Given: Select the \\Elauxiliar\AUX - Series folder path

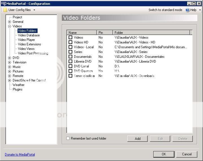Looking at the screenshot, I should (x=131, y=52).
